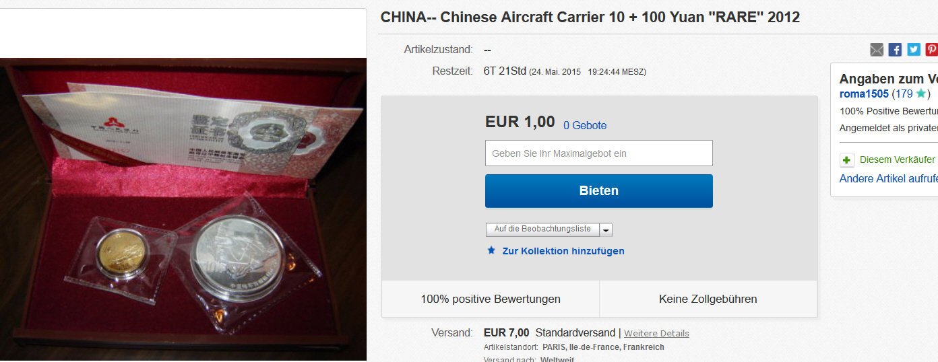Share listing via email envelope icon
This screenshot has height=362, width=938.
876,49
